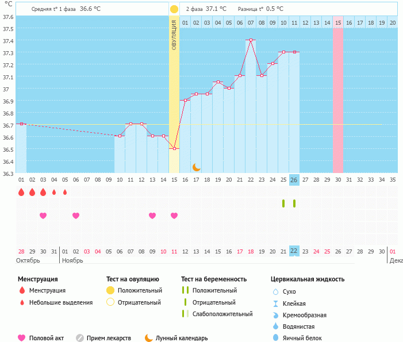Select highlighted cycle day 26 cell

294,180
